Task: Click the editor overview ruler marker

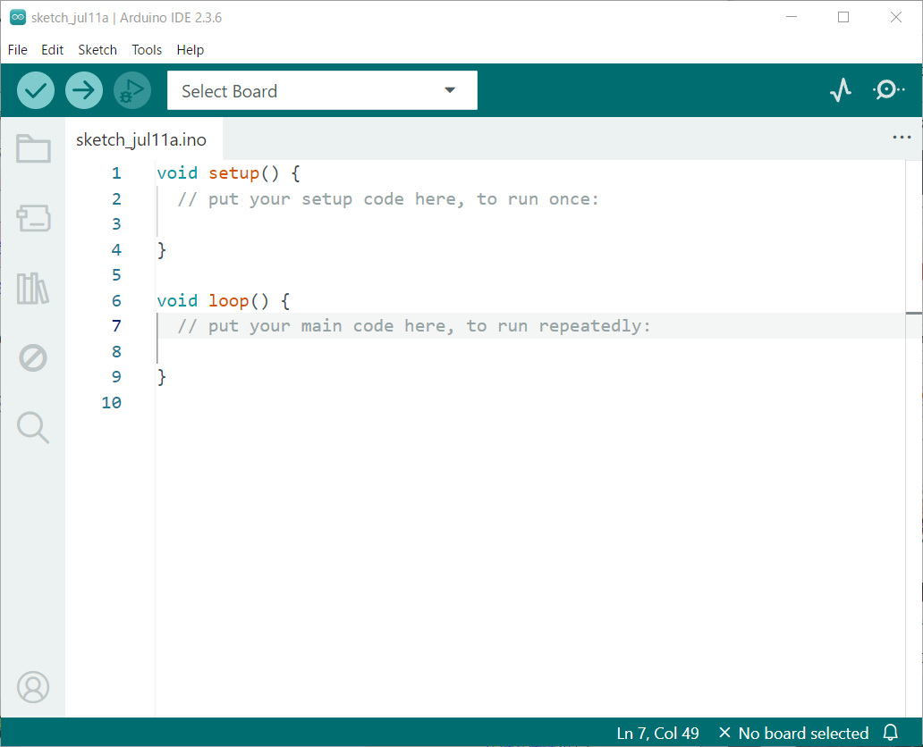Action: pos(913,314)
